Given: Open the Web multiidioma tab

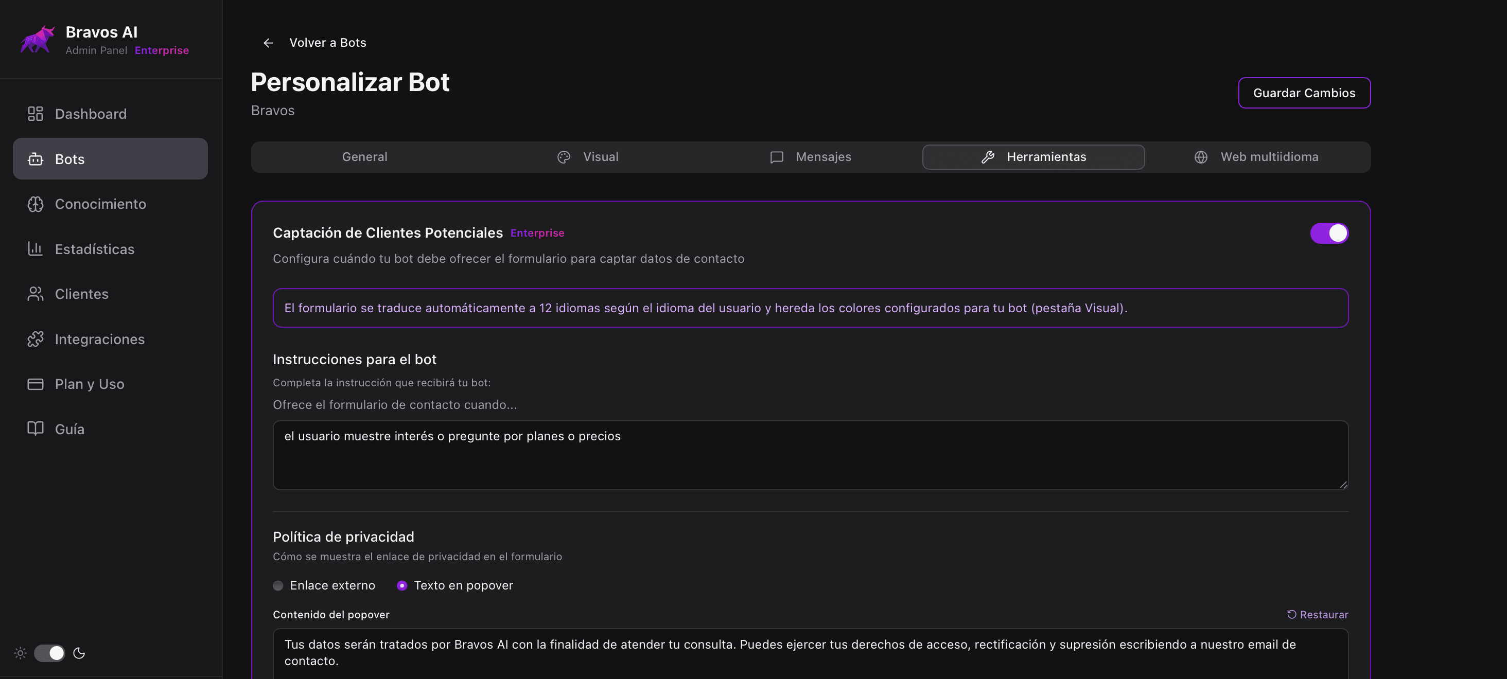Looking at the screenshot, I should (x=1269, y=157).
